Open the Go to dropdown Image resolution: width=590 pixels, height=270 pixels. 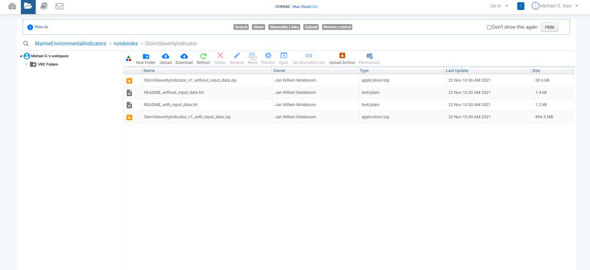pyautogui.click(x=500, y=6)
